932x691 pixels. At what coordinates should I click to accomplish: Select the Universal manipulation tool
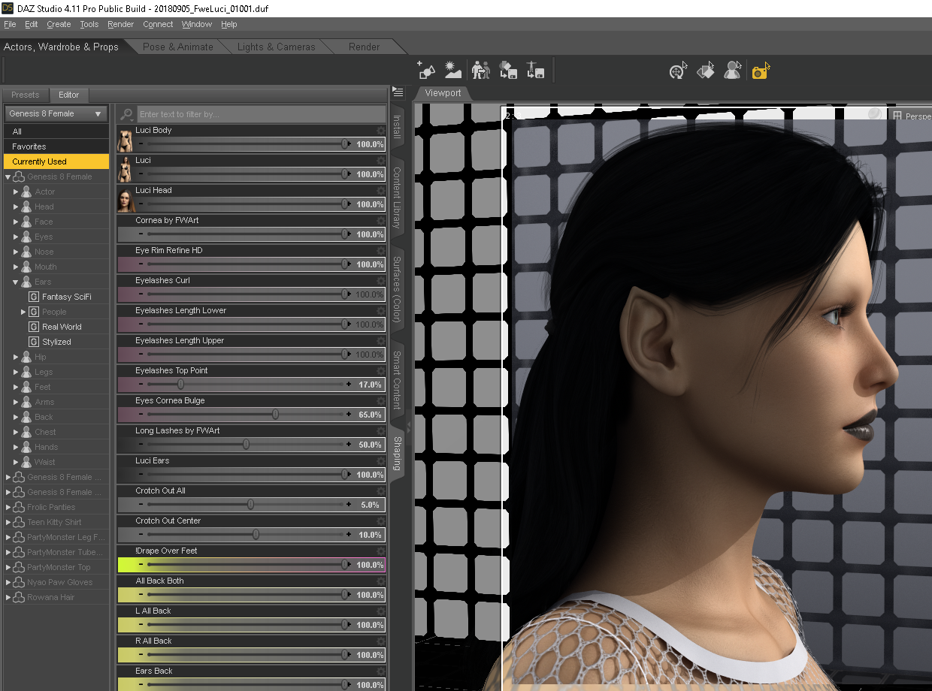(678, 71)
